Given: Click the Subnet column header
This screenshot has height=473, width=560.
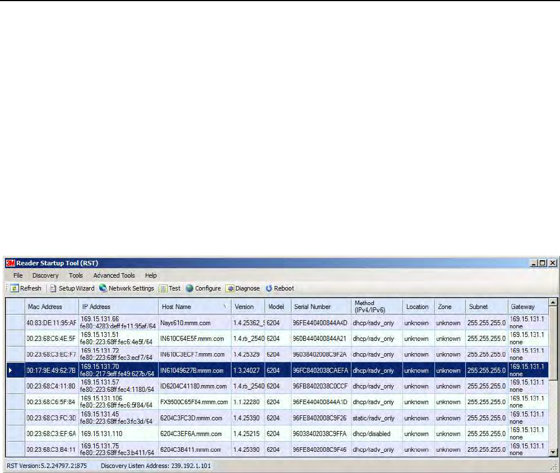Looking at the screenshot, I should pyautogui.click(x=487, y=306).
